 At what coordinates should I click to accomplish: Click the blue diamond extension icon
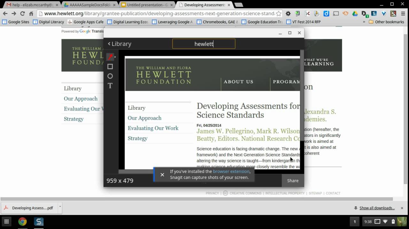[x=384, y=13]
